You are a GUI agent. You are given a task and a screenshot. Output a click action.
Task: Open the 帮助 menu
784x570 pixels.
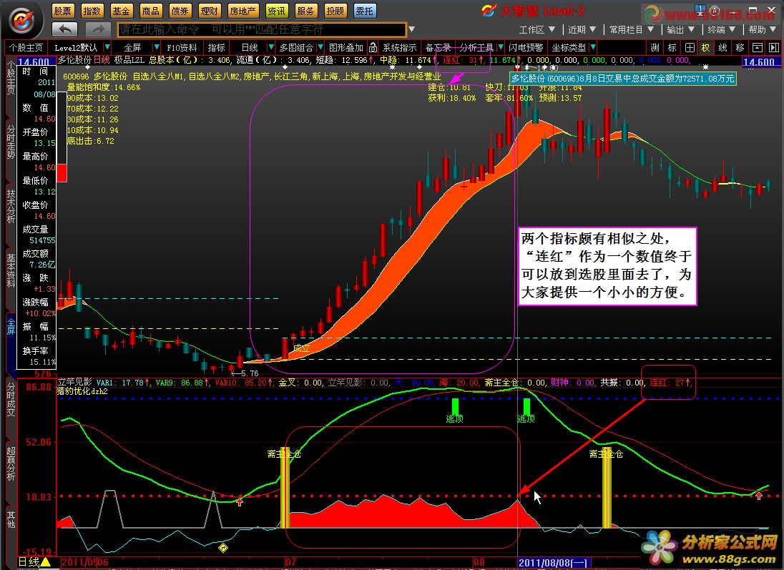[762, 29]
